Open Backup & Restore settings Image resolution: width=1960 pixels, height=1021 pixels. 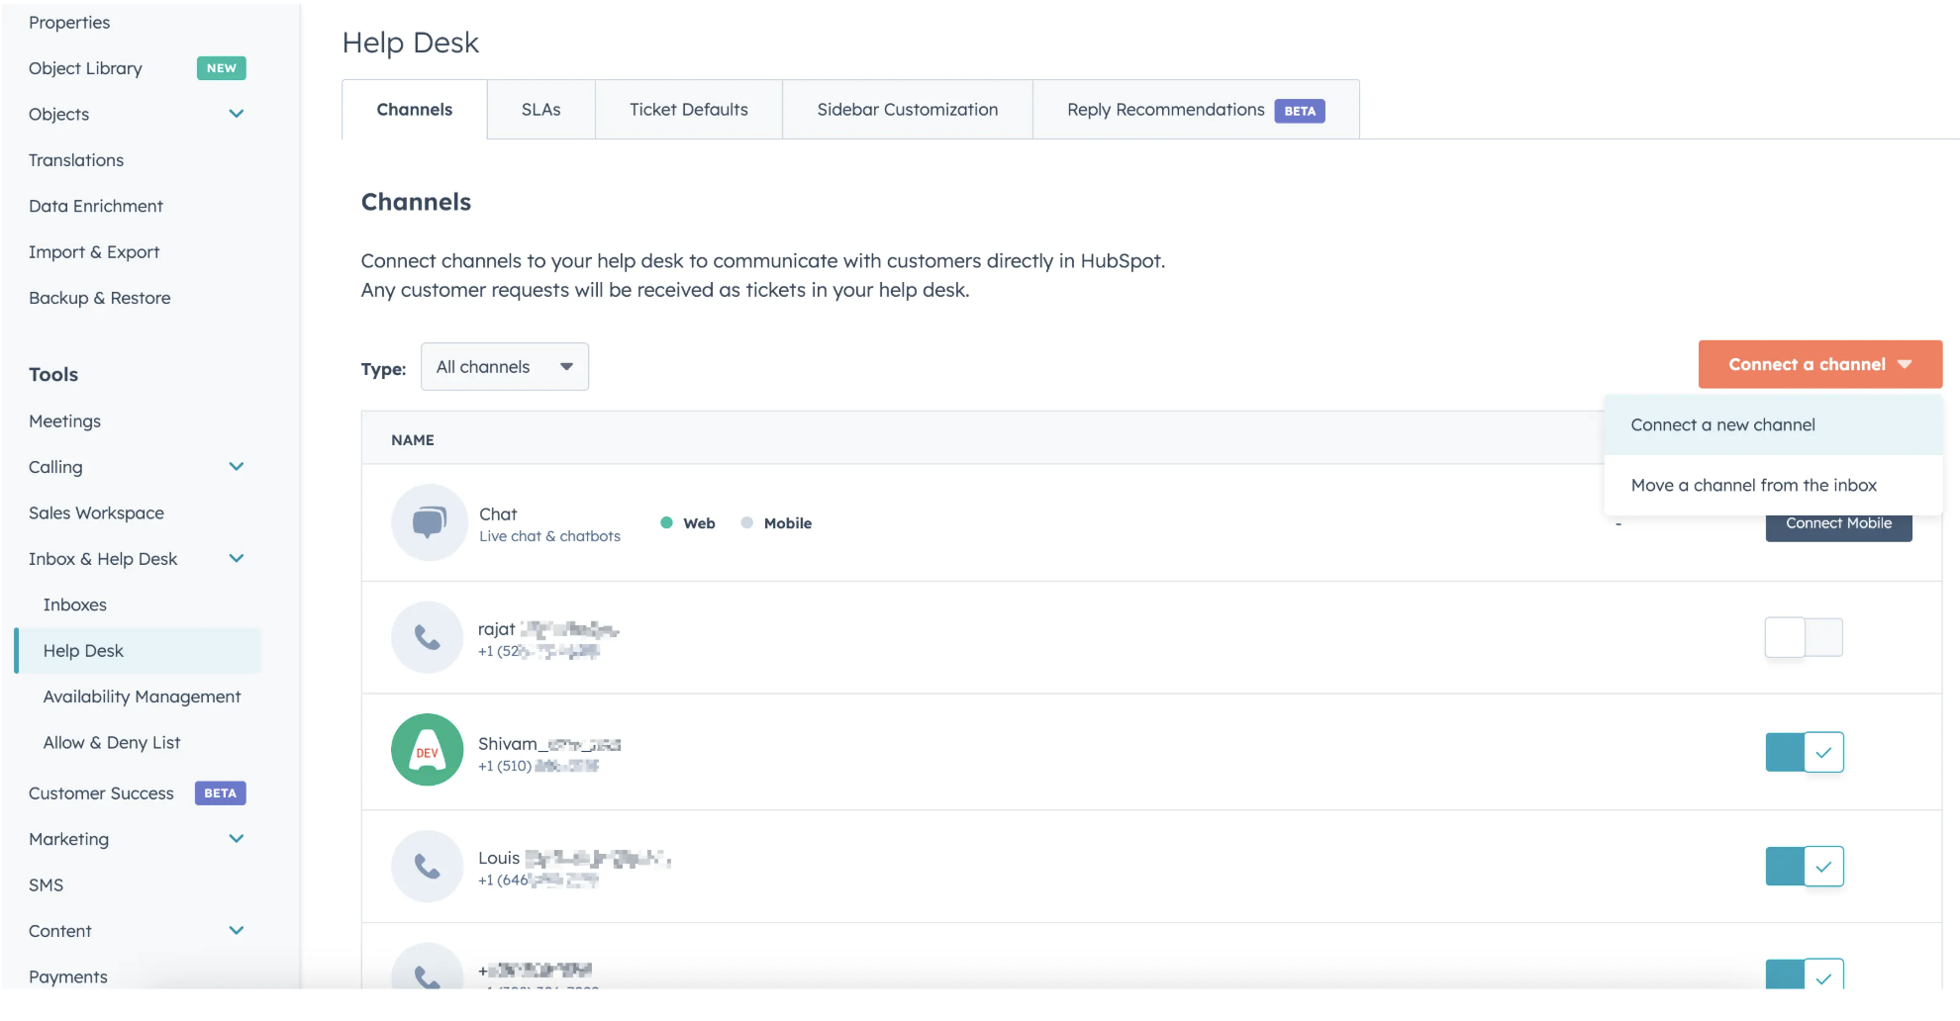coord(100,298)
